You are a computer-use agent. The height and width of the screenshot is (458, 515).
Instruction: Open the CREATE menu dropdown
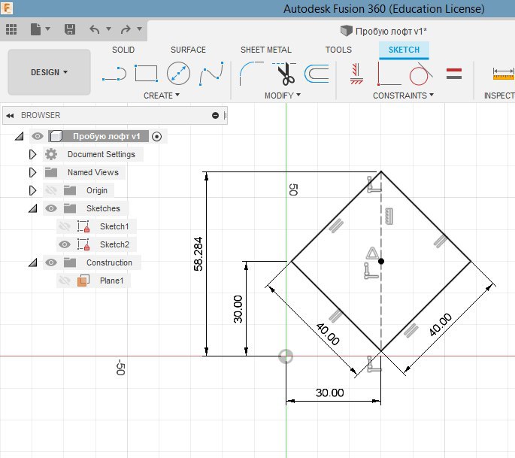click(x=162, y=96)
